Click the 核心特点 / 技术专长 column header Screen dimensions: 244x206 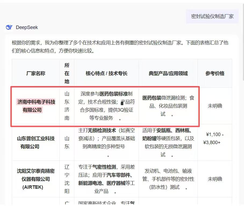pyautogui.click(x=106, y=73)
